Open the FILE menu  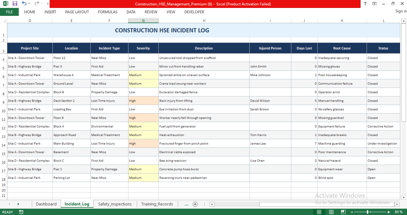10,12
